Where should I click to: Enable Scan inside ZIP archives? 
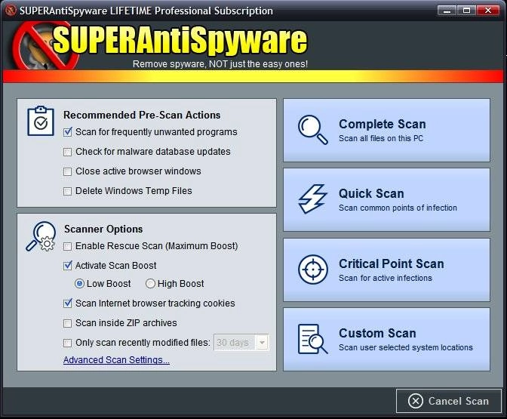pos(68,323)
